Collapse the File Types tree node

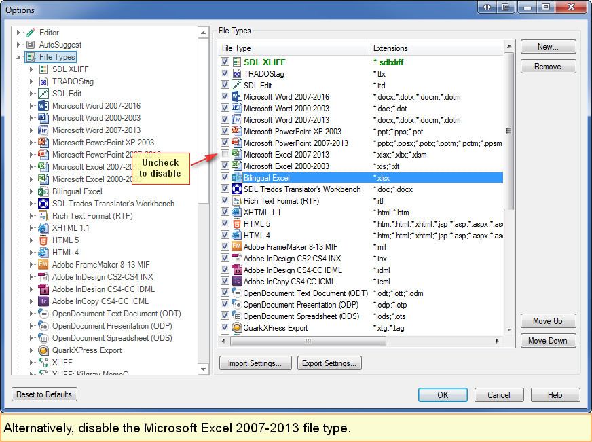pyautogui.click(x=18, y=57)
